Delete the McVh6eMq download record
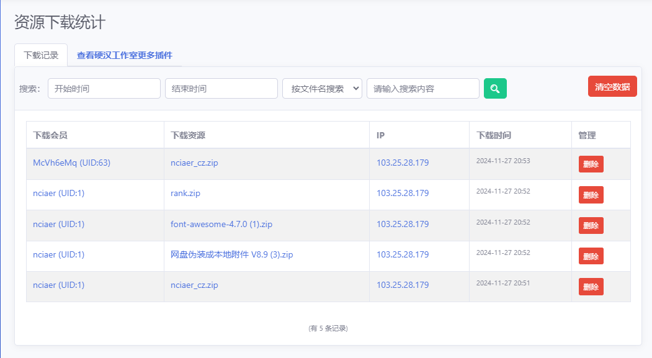 point(591,164)
